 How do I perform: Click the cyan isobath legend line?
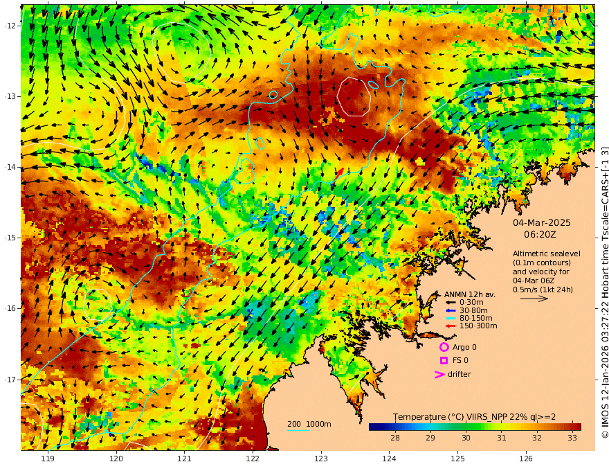click(x=298, y=430)
